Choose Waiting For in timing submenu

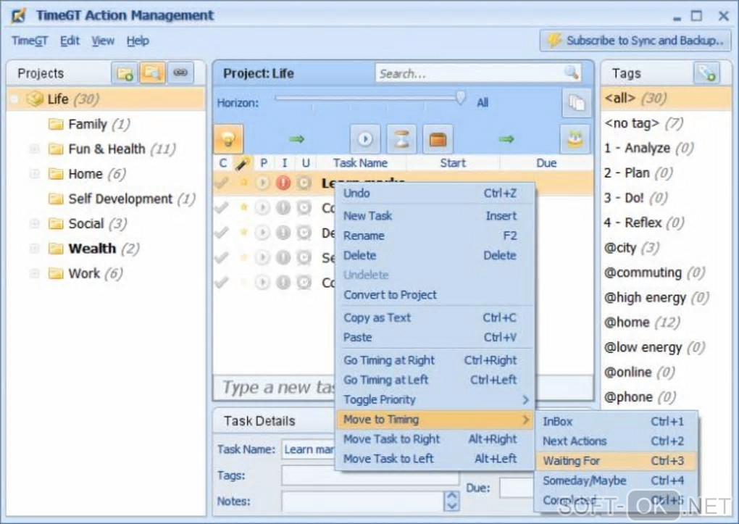tap(616, 461)
